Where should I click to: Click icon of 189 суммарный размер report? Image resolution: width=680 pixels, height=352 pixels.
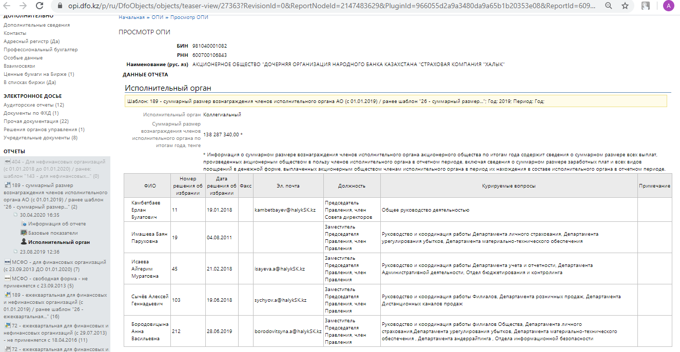[7, 185]
